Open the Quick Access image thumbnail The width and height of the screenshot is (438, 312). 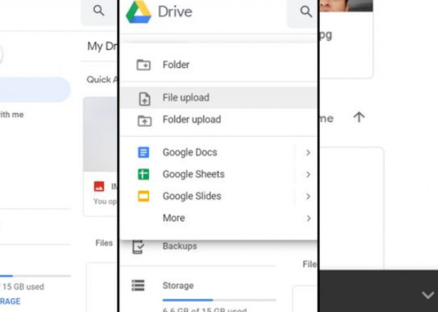click(x=100, y=134)
